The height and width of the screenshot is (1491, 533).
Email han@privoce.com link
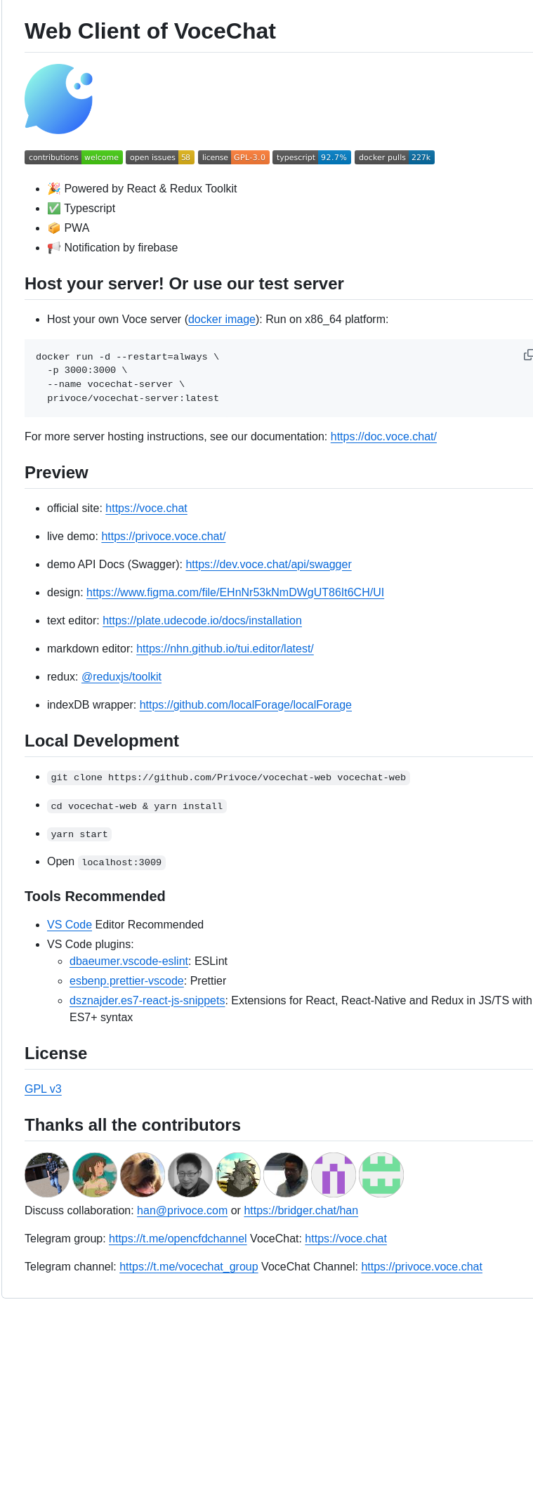182,1210
